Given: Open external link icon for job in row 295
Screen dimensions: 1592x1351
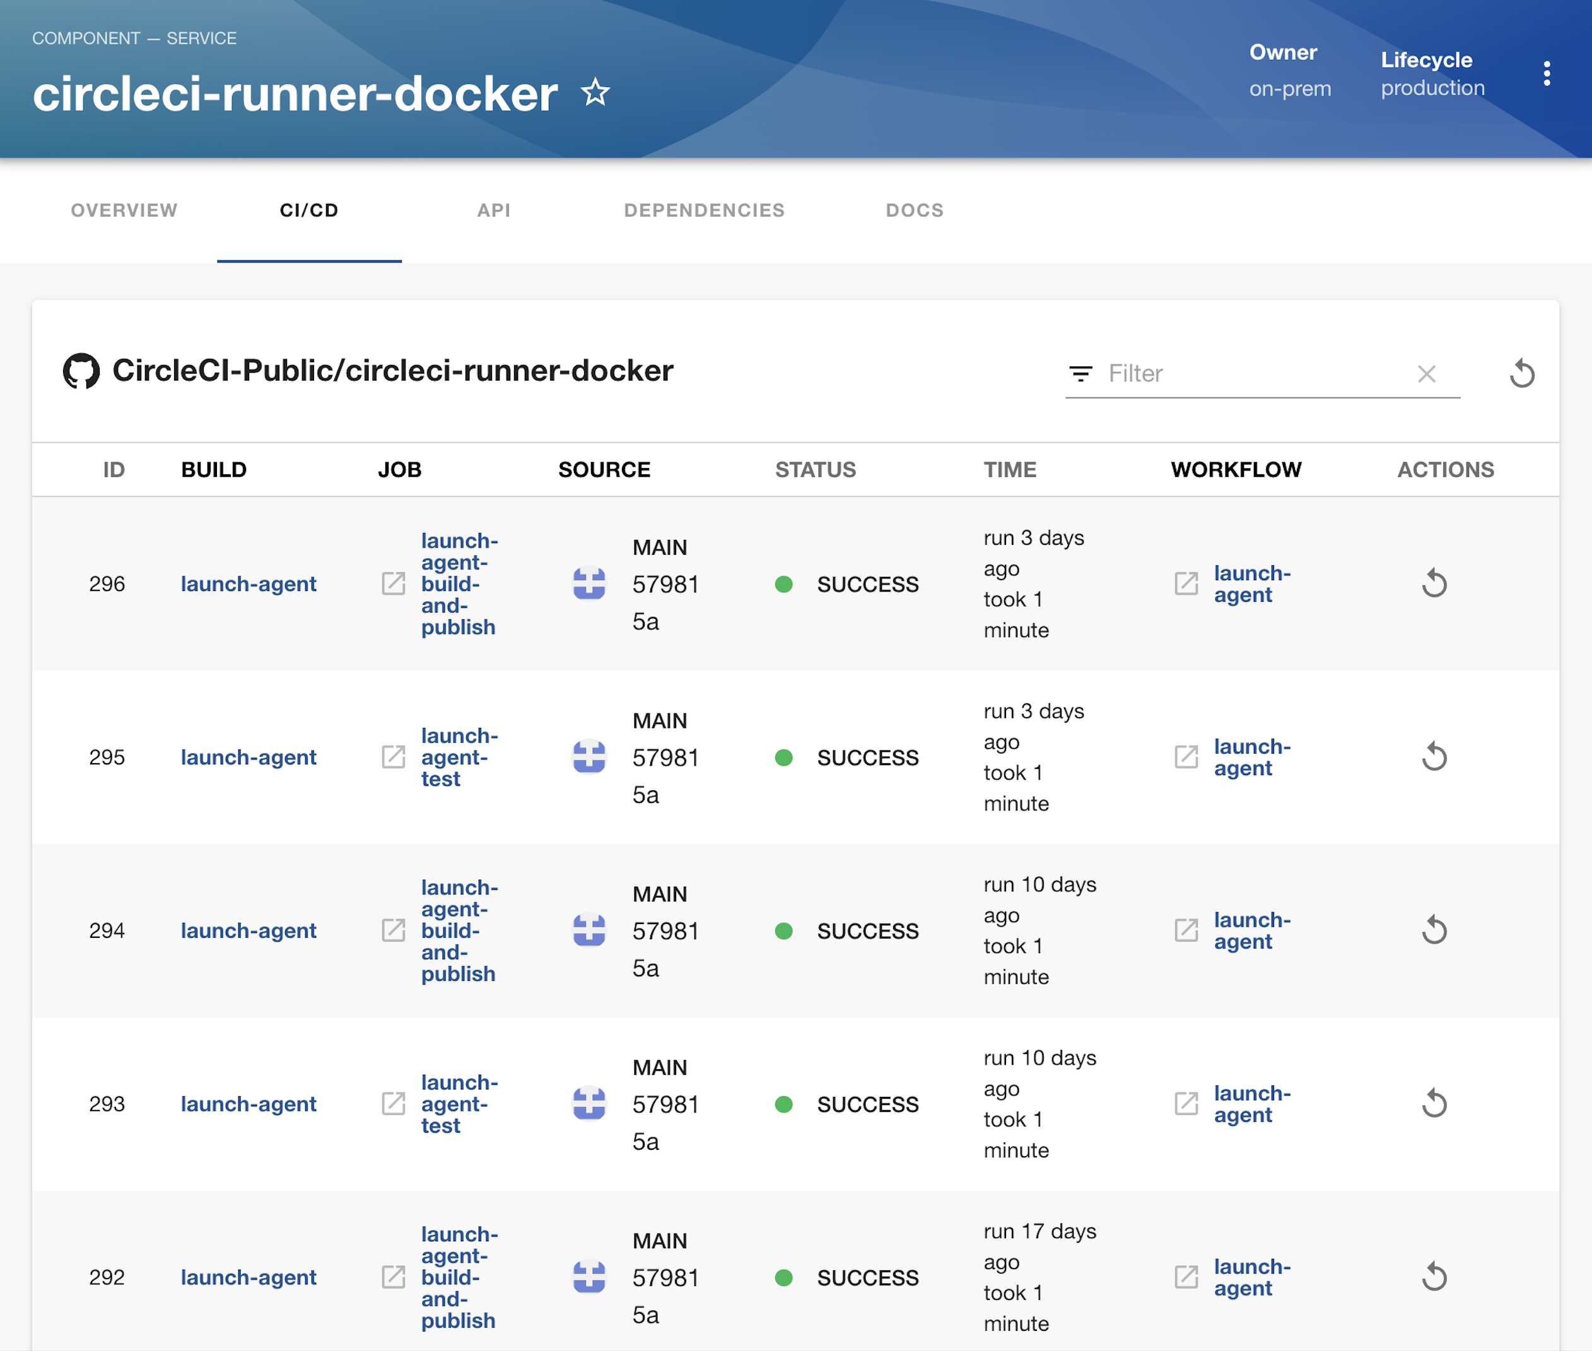Looking at the screenshot, I should coord(394,757).
